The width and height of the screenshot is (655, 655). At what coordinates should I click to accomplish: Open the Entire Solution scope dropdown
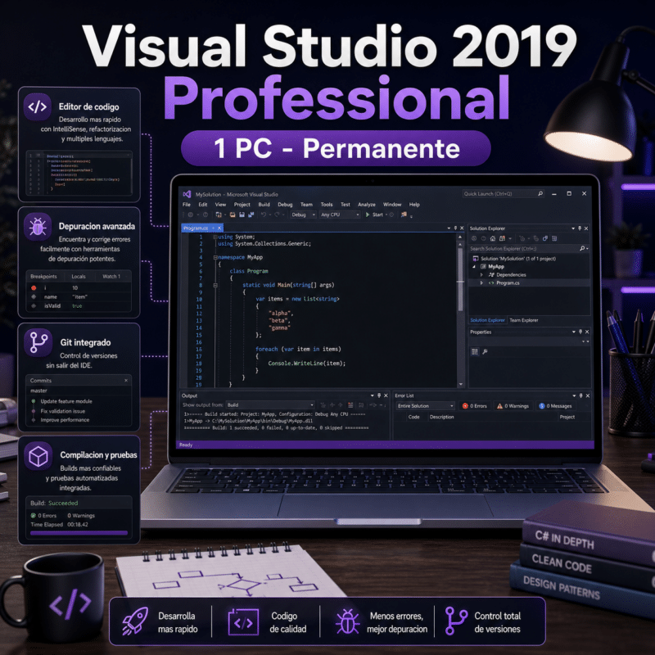(x=425, y=406)
